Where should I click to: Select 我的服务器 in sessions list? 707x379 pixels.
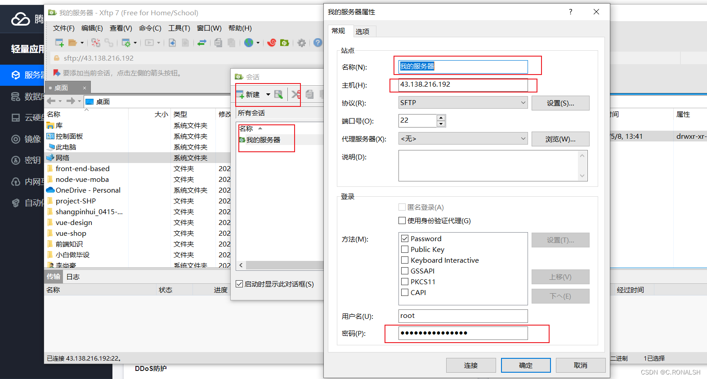pos(263,140)
